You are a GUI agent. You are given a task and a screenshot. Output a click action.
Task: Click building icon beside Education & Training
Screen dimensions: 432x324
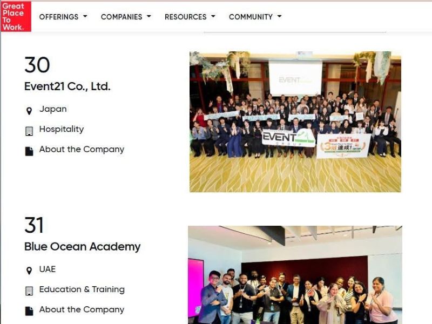pos(29,291)
